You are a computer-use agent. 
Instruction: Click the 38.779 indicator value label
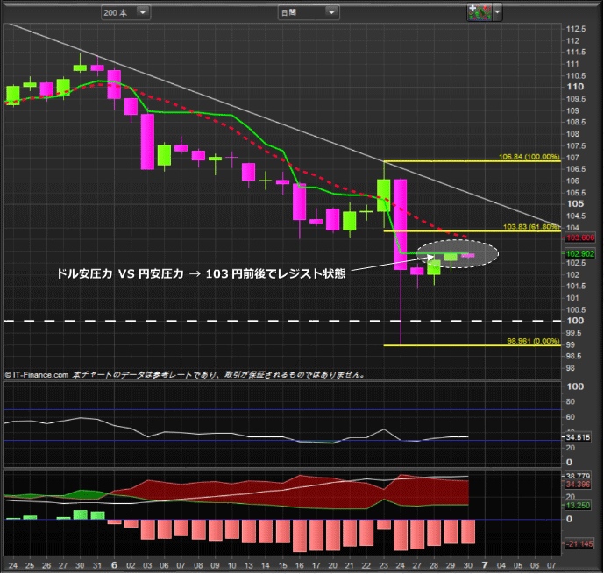(578, 476)
